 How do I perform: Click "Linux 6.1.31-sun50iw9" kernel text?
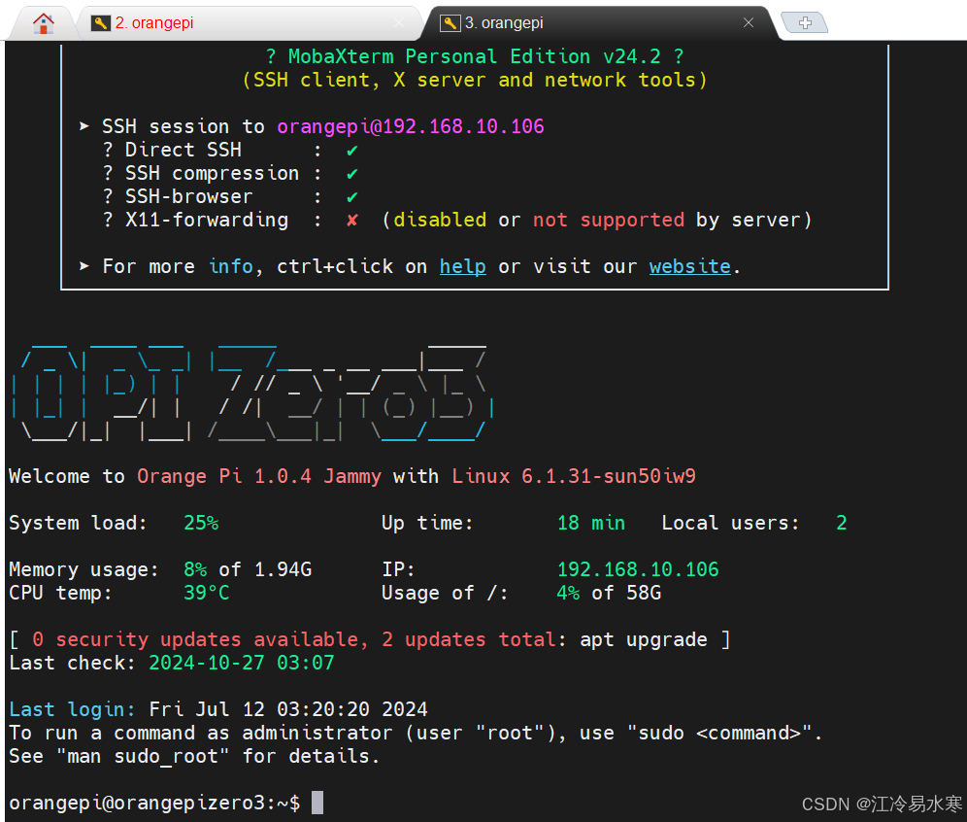tap(574, 476)
